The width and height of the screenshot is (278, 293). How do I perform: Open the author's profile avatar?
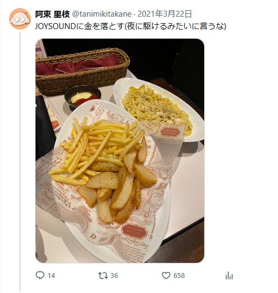[x=20, y=19]
